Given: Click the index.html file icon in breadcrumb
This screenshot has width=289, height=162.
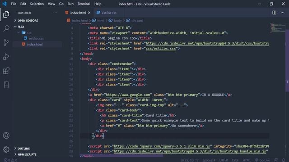Looking at the screenshot, I should coord(68,20).
